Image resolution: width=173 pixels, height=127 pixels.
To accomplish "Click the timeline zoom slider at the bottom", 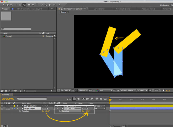I will click(117, 126).
